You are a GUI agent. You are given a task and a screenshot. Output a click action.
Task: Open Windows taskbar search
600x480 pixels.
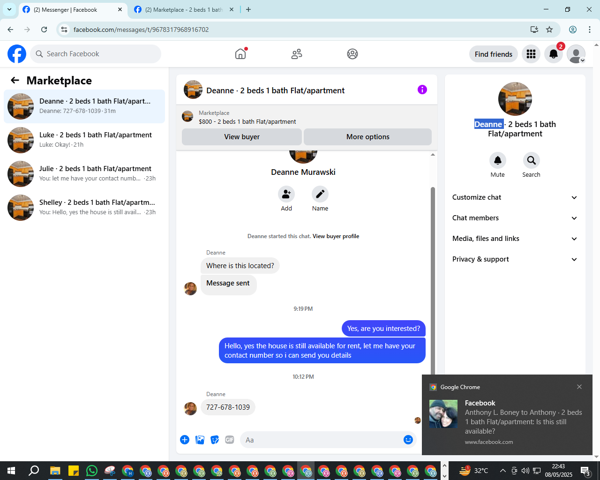(x=34, y=471)
